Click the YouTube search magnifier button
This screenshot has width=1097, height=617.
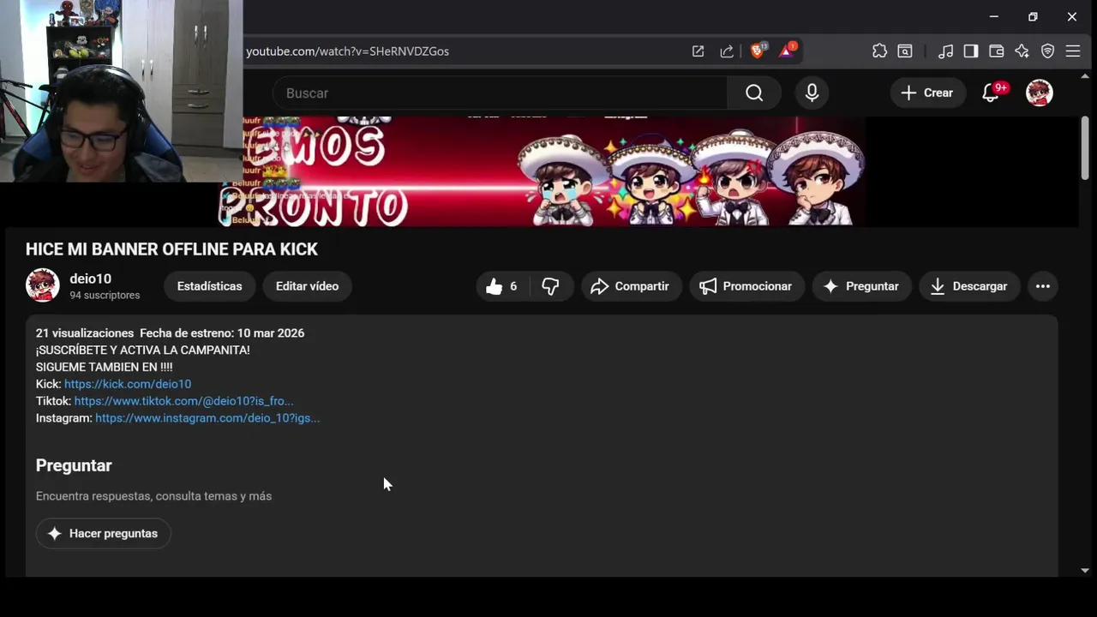pos(754,93)
